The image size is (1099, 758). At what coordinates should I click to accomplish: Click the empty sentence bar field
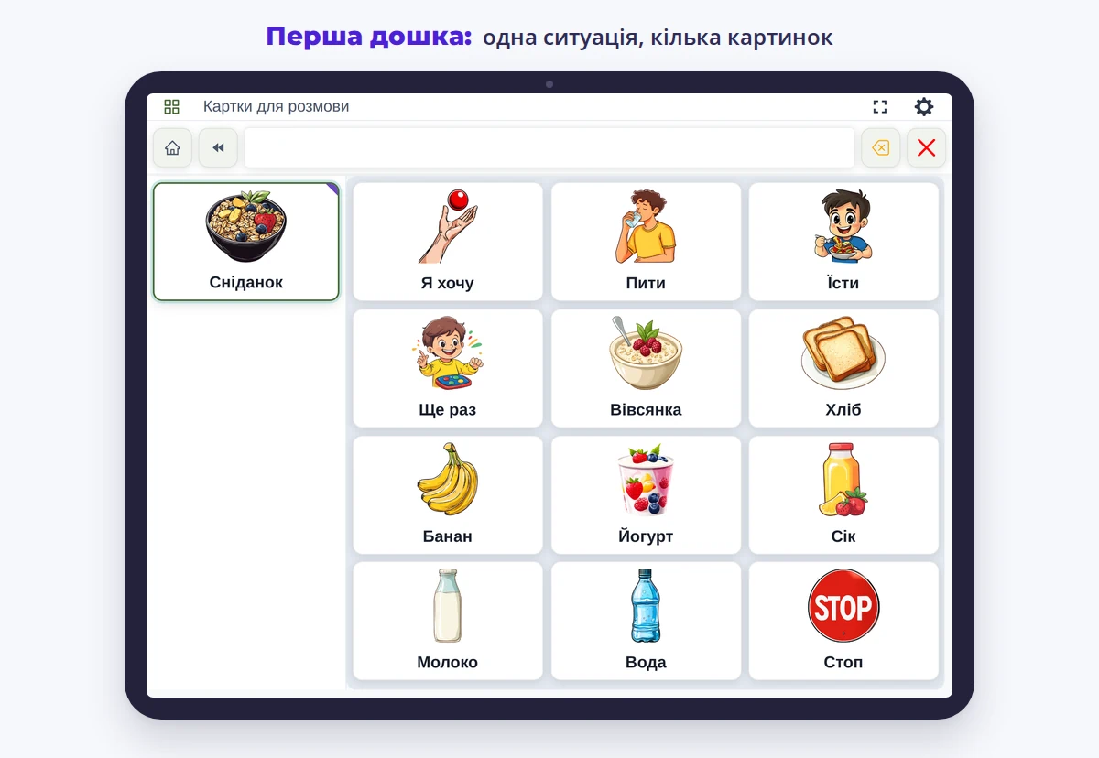pyautogui.click(x=549, y=147)
